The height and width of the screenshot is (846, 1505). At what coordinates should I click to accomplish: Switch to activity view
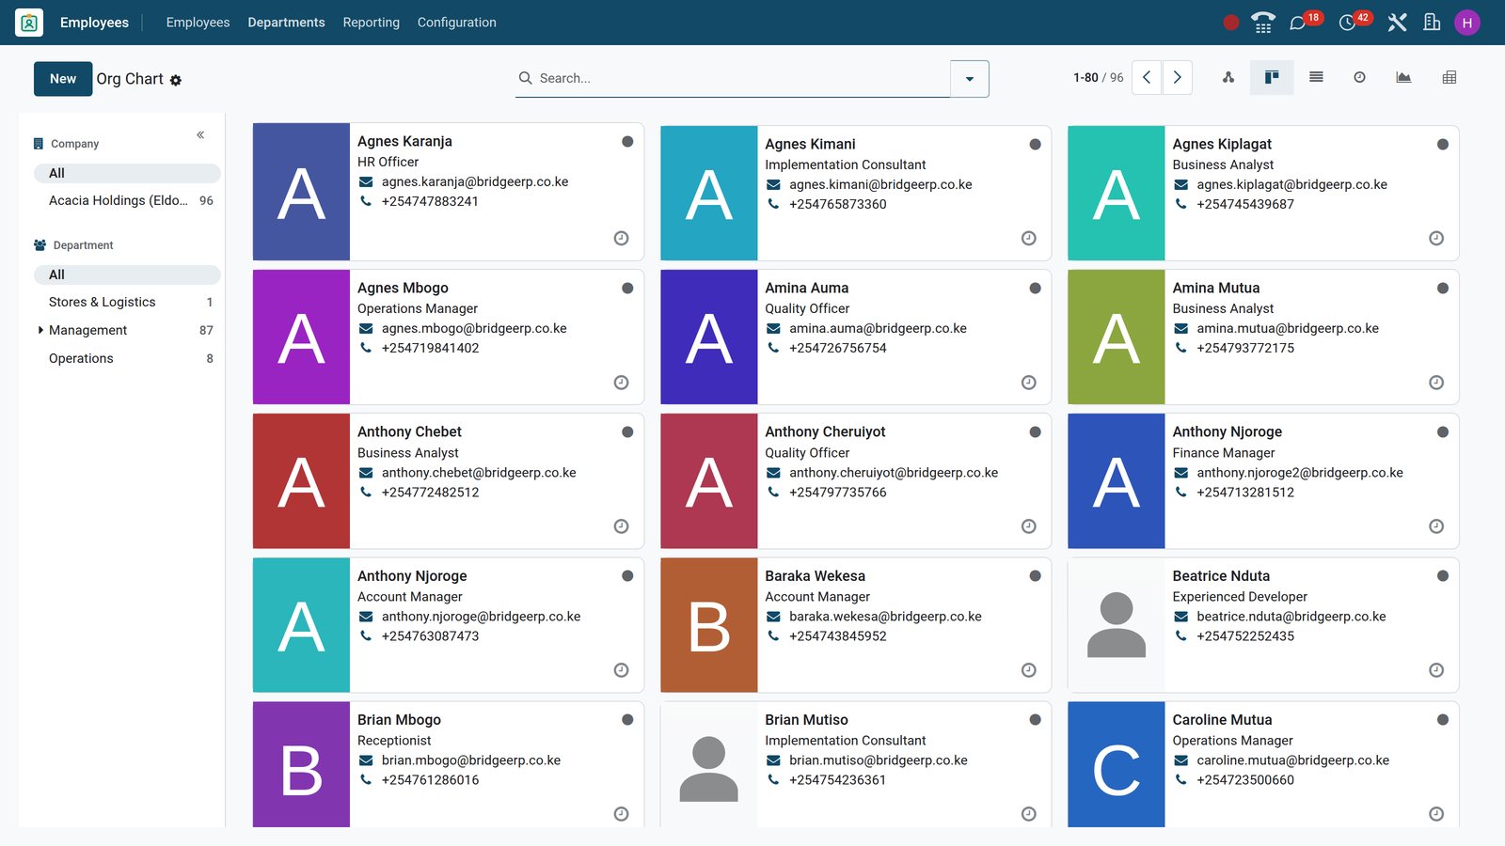coord(1359,78)
